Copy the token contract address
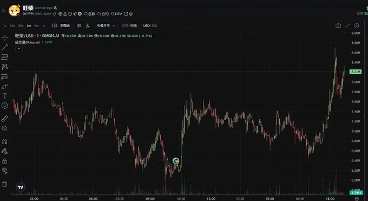 tap(55, 14)
